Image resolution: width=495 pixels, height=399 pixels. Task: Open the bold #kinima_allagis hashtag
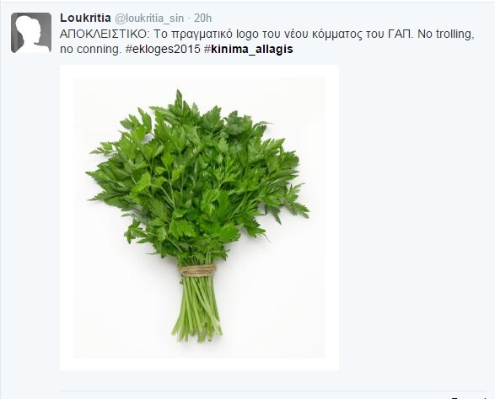[x=249, y=49]
